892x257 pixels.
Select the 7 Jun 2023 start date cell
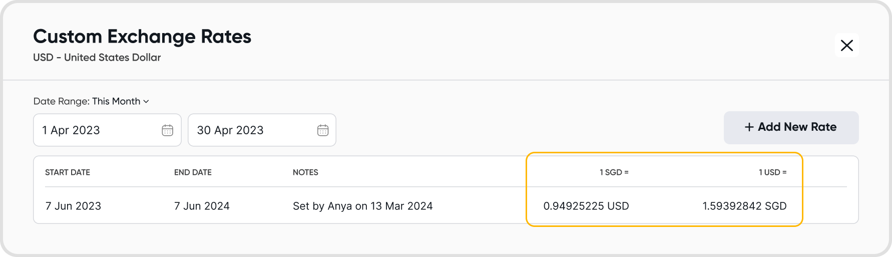pos(73,206)
